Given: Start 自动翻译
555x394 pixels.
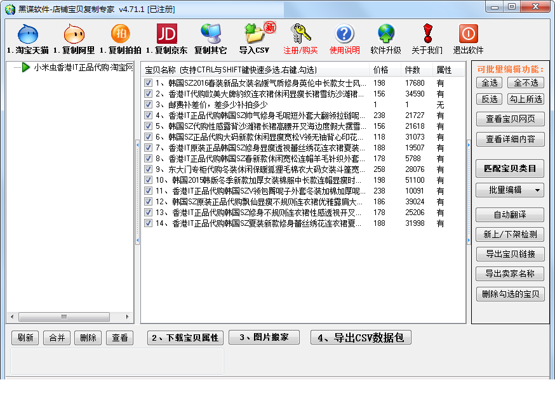Looking at the screenshot, I should click(x=510, y=214).
